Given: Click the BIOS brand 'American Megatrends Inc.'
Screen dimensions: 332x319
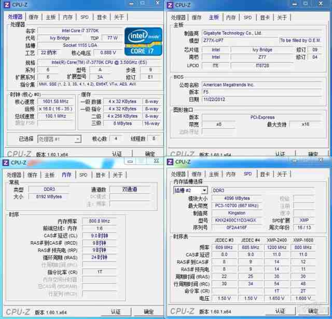Looking at the screenshot, I should [x=261, y=85].
